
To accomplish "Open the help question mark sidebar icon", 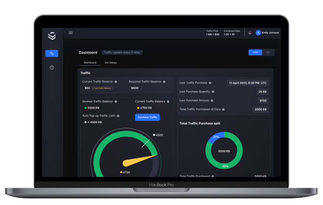I will pyautogui.click(x=52, y=67).
